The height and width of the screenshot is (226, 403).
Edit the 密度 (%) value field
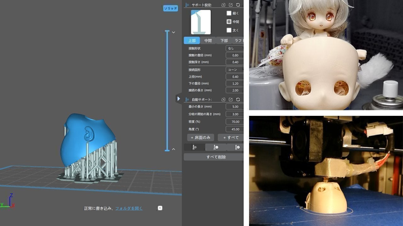click(x=234, y=121)
